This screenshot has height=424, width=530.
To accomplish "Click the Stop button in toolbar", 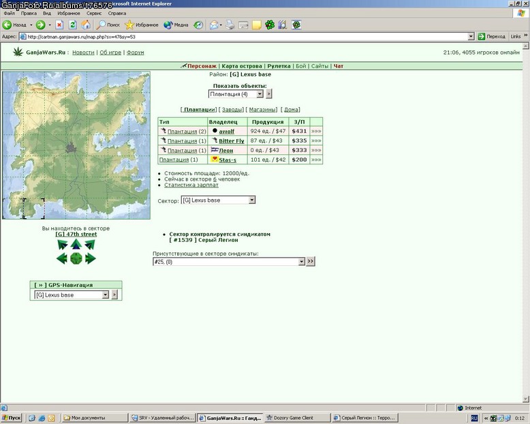I will (x=59, y=25).
